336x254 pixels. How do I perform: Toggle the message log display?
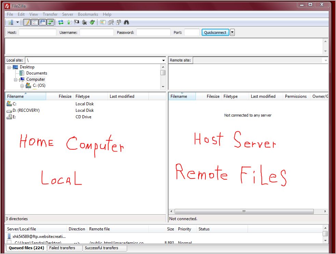tap(27, 23)
